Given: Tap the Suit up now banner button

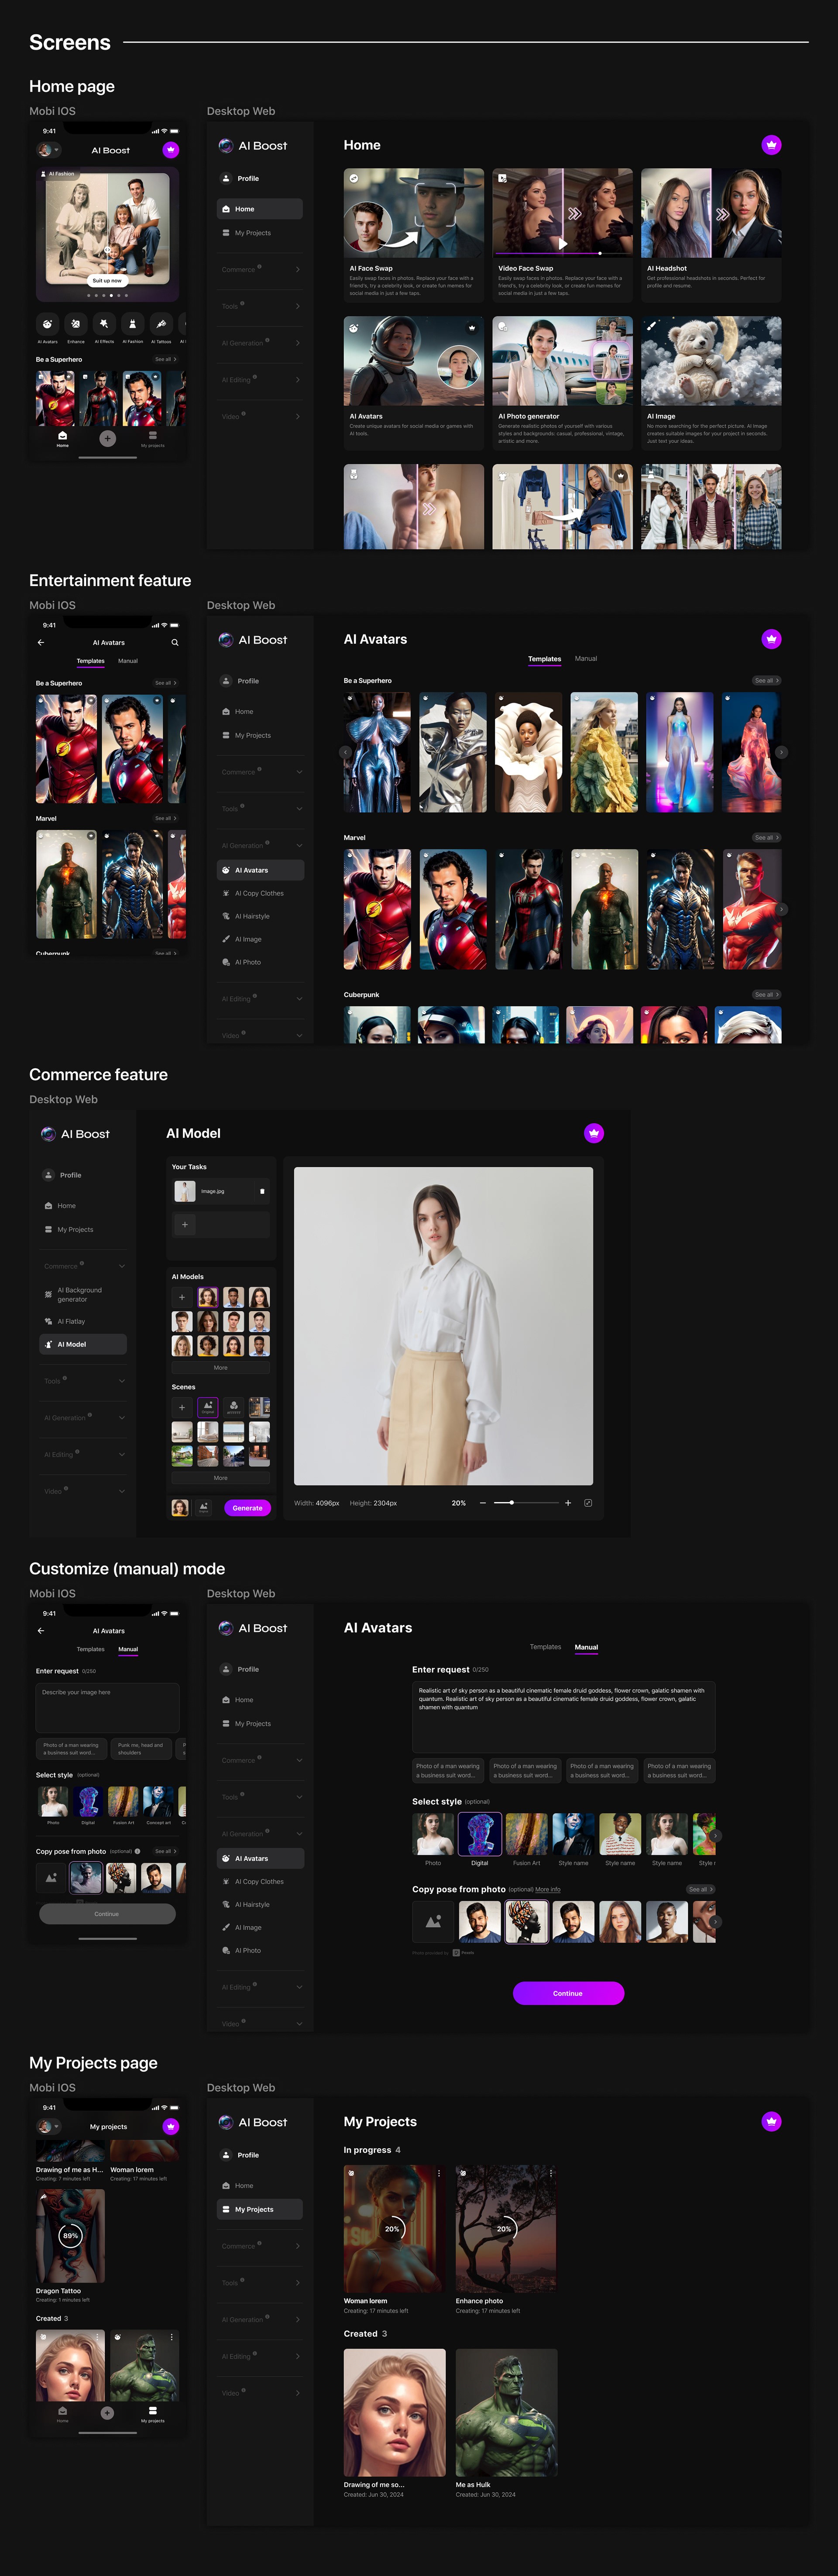Looking at the screenshot, I should [x=107, y=281].
